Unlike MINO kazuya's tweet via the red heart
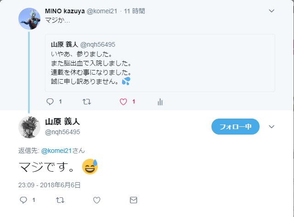This screenshot has height=217, width=294. coord(123,102)
